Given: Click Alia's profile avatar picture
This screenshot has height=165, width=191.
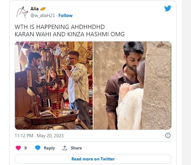Looking at the screenshot, I should click(22, 12).
